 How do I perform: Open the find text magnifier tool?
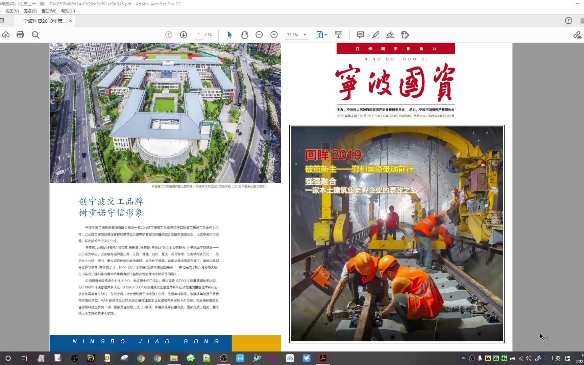click(x=35, y=35)
